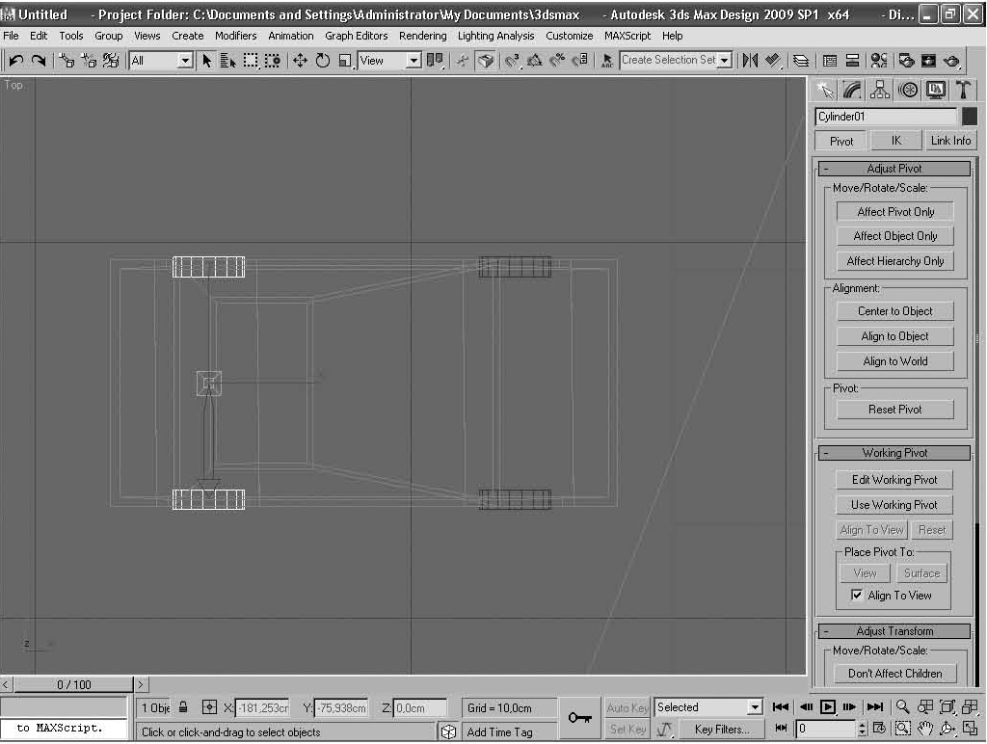987x744 pixels.
Task: Open the Modify command panel tab
Action: click(x=852, y=90)
